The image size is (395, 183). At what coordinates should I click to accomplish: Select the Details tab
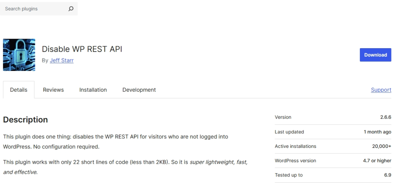tap(19, 90)
